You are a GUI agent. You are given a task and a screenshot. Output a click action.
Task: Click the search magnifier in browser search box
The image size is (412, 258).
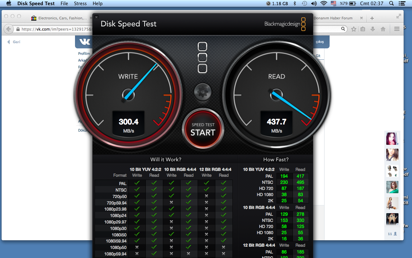click(x=343, y=29)
